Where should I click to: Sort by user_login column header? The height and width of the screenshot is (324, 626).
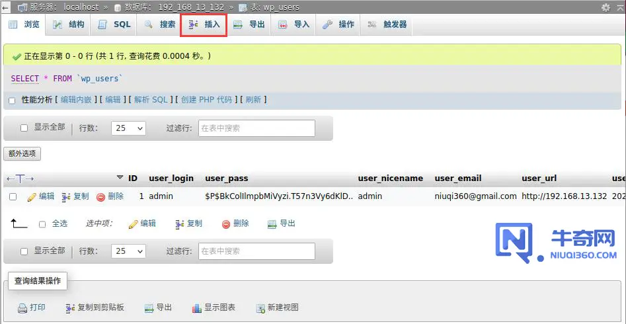click(171, 178)
